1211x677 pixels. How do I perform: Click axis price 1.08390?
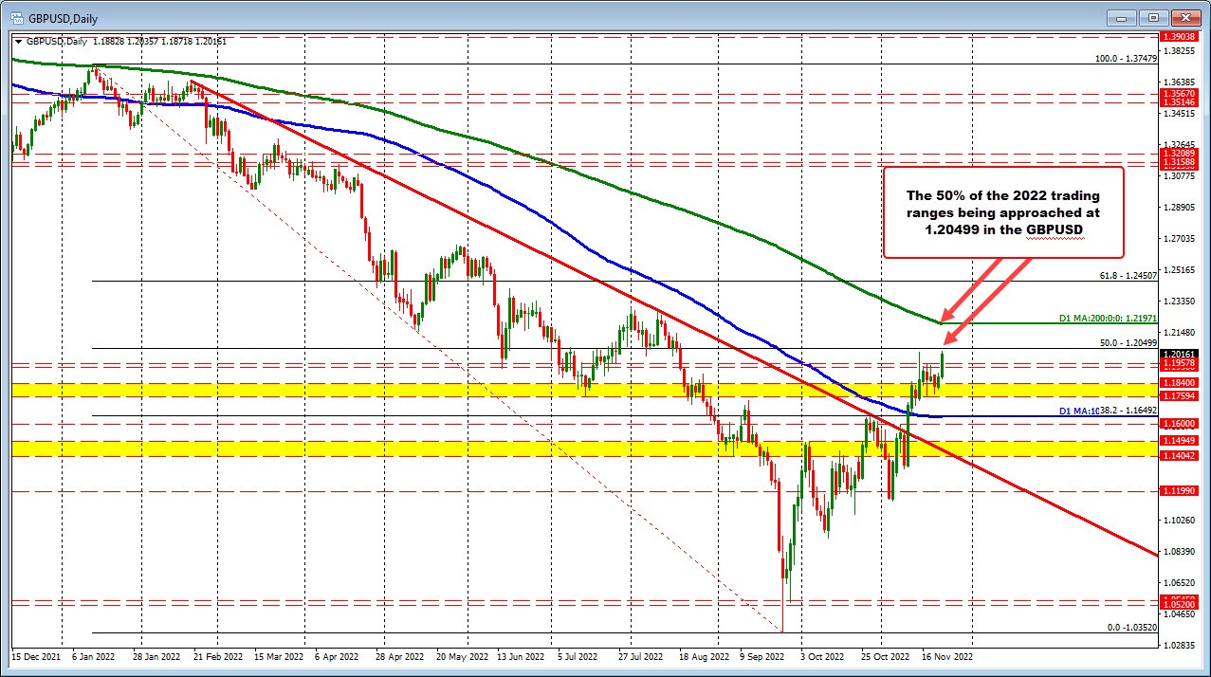pyautogui.click(x=1179, y=551)
